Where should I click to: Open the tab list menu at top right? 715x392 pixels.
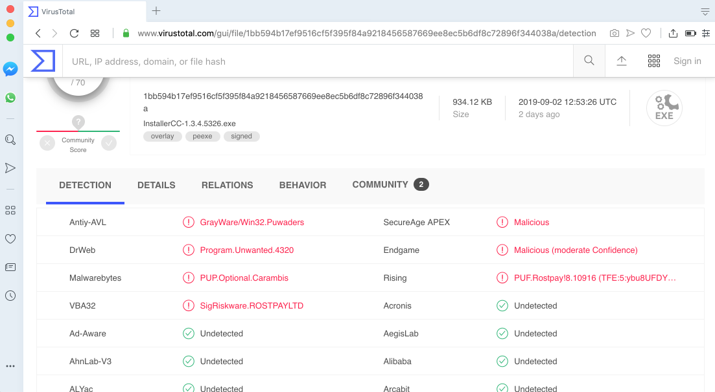705,12
